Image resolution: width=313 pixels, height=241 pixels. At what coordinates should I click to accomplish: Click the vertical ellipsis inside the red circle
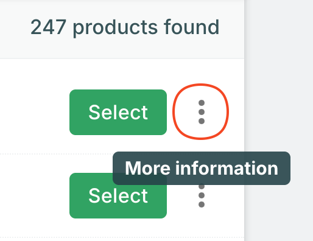201,112
